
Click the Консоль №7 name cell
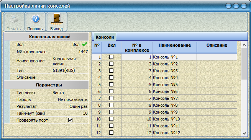click(175, 98)
